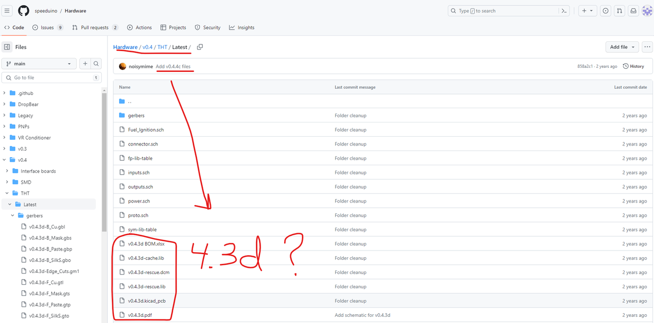Open fp-lib-table file
This screenshot has width=654, height=323.
pyautogui.click(x=140, y=158)
